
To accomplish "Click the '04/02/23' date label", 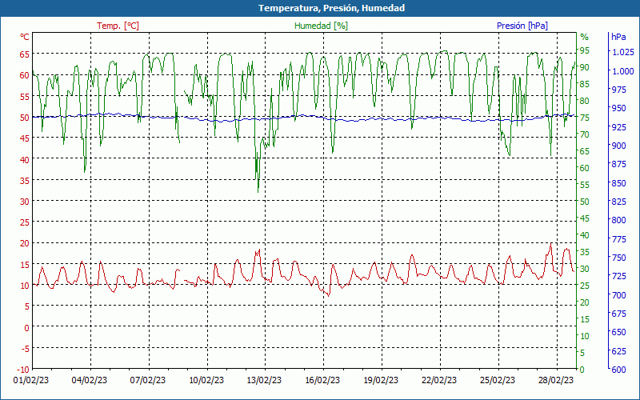I will point(90,380).
